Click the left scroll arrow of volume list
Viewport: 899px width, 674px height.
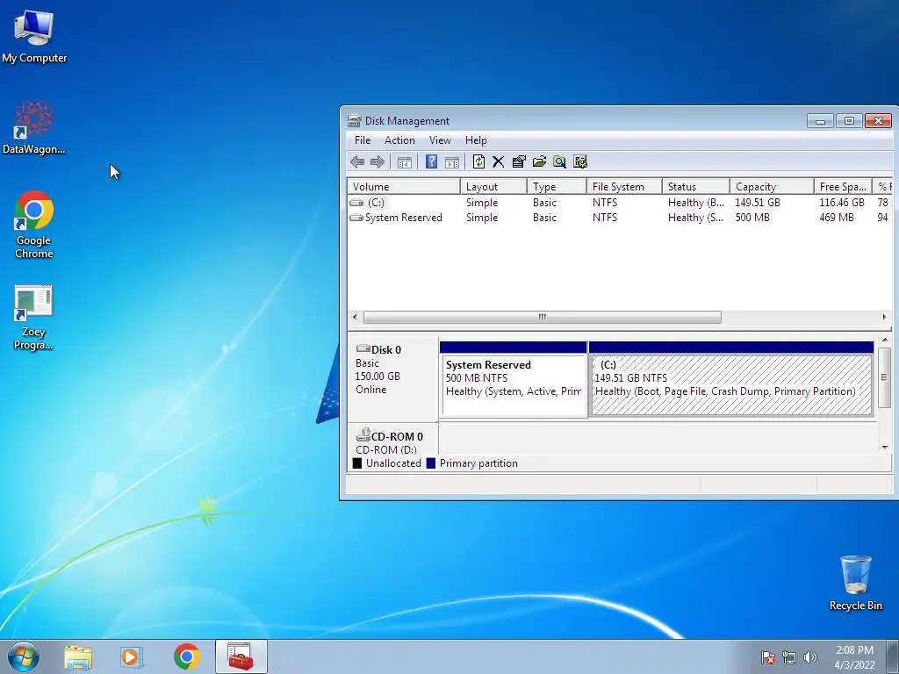coord(355,317)
